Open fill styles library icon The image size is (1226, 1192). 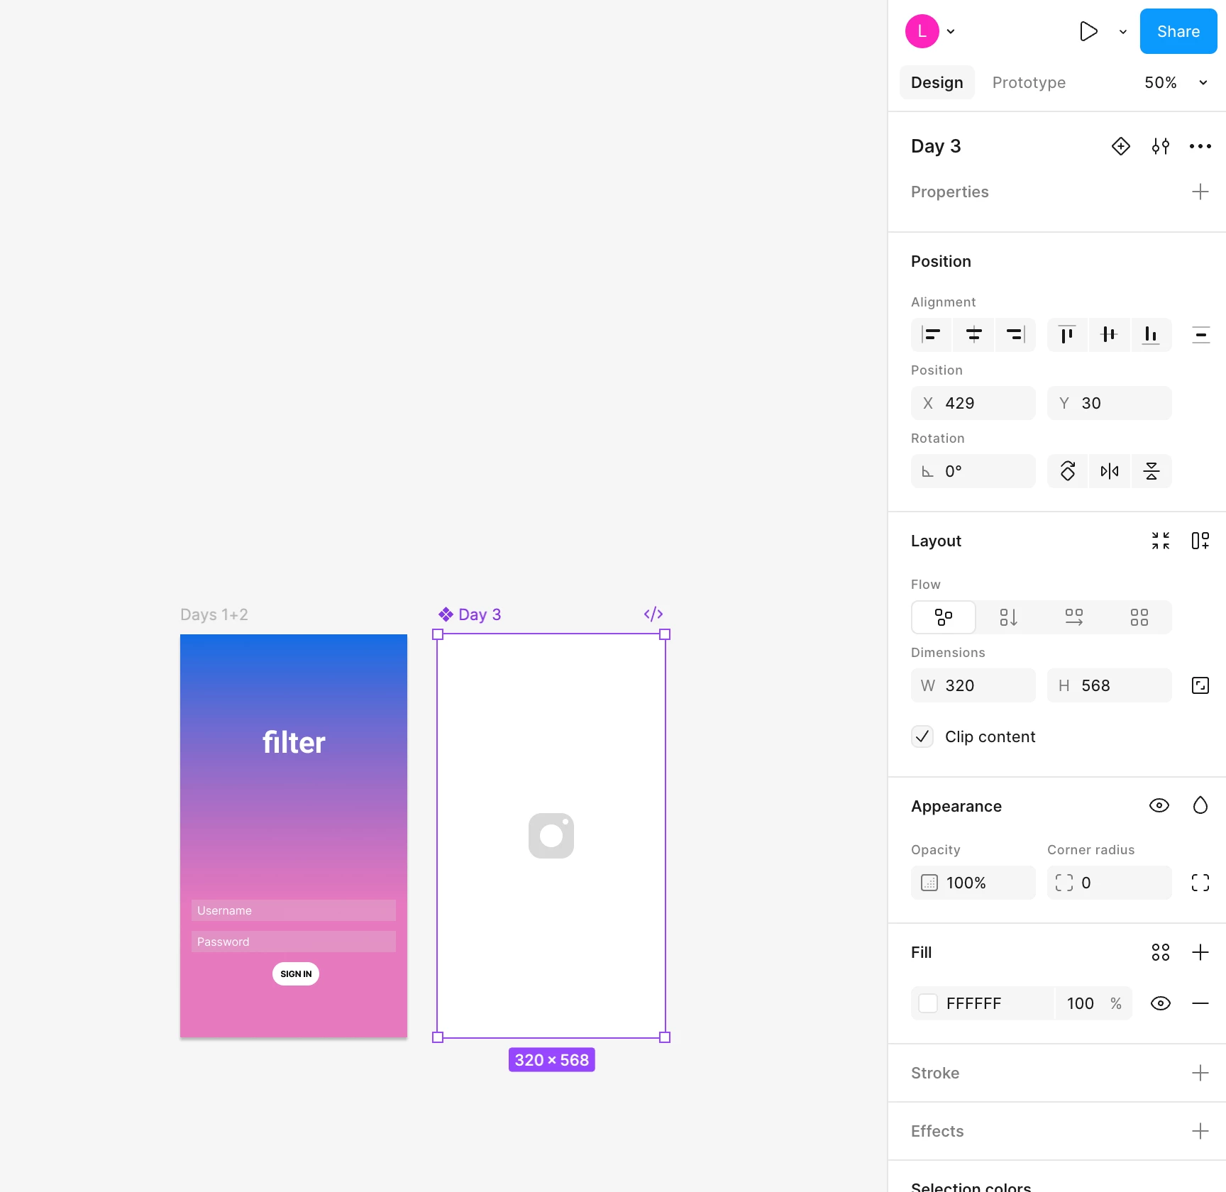click(1161, 952)
